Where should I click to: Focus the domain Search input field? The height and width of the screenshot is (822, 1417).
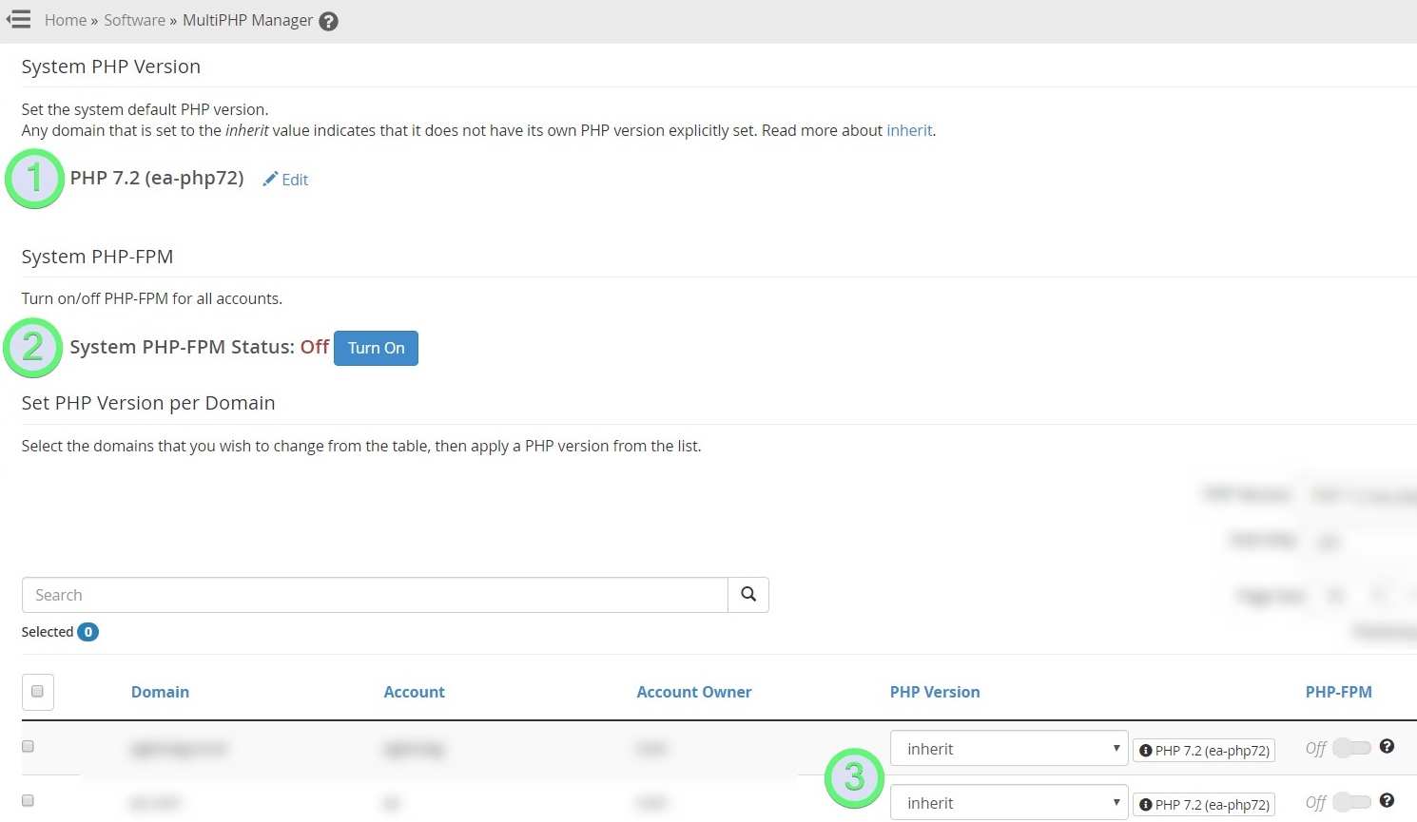[x=375, y=595]
